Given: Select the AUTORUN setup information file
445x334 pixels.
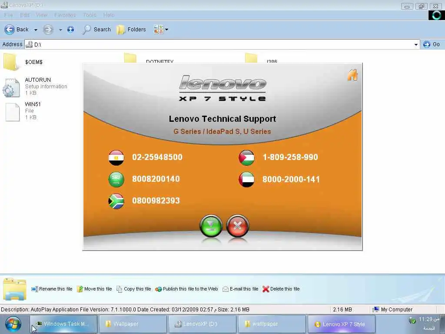Looking at the screenshot, I should pos(35,87).
